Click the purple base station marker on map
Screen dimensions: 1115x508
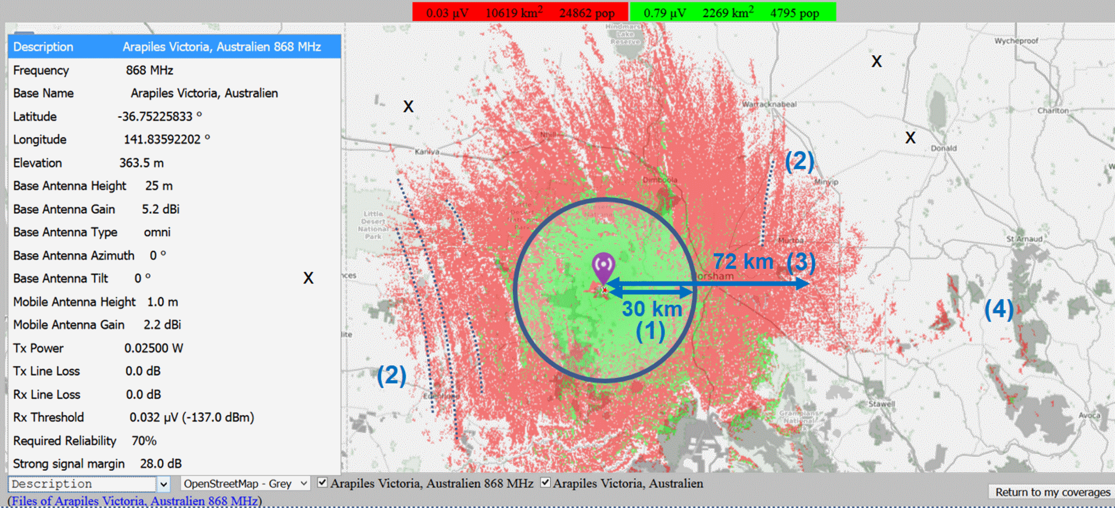tap(603, 269)
